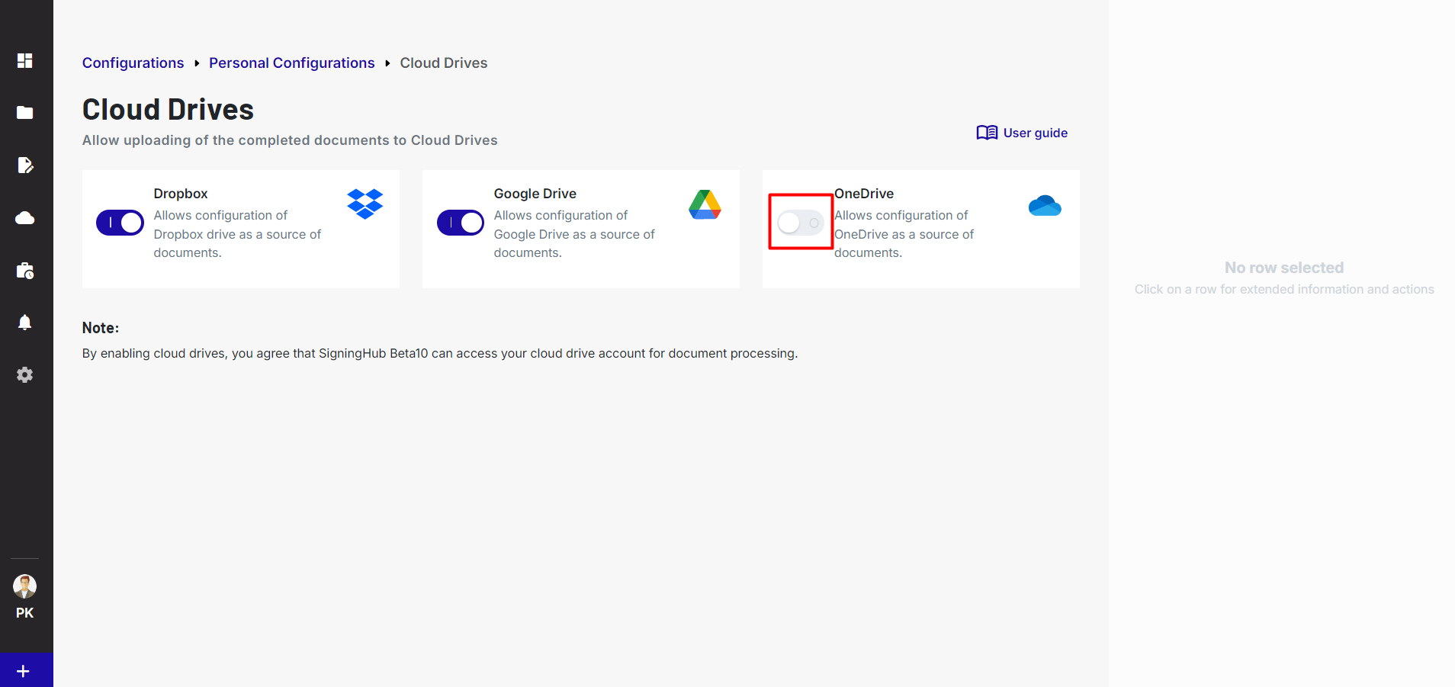
Task: Disable the Dropbox toggle switch
Action: (x=120, y=223)
